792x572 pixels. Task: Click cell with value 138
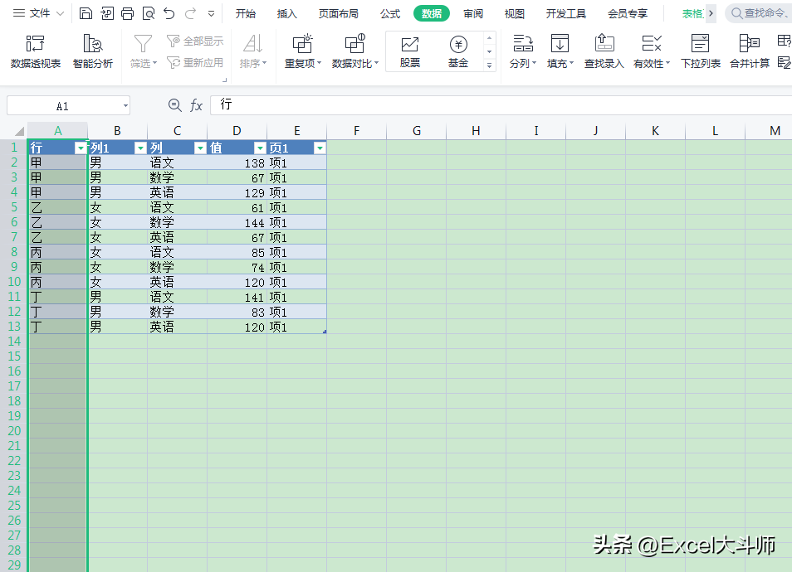click(237, 163)
